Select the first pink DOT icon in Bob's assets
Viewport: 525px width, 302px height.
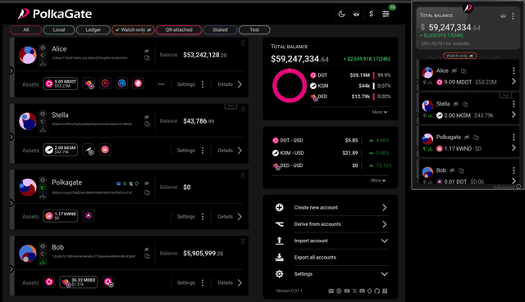(x=49, y=282)
